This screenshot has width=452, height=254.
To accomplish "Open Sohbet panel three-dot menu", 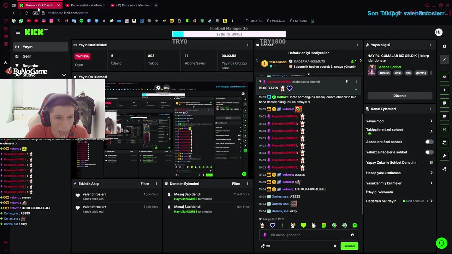I will click(x=357, y=45).
